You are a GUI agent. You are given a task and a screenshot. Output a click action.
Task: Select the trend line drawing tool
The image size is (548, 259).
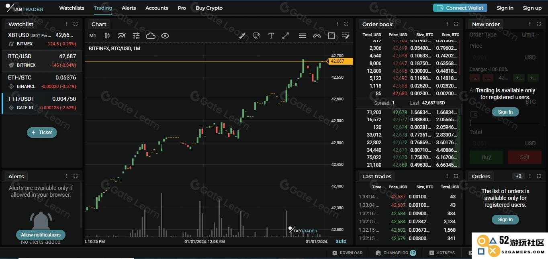click(x=286, y=36)
